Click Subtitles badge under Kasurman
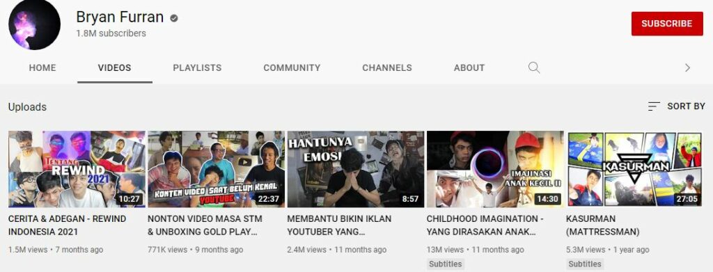Image resolution: width=713 pixels, height=272 pixels. (585, 264)
